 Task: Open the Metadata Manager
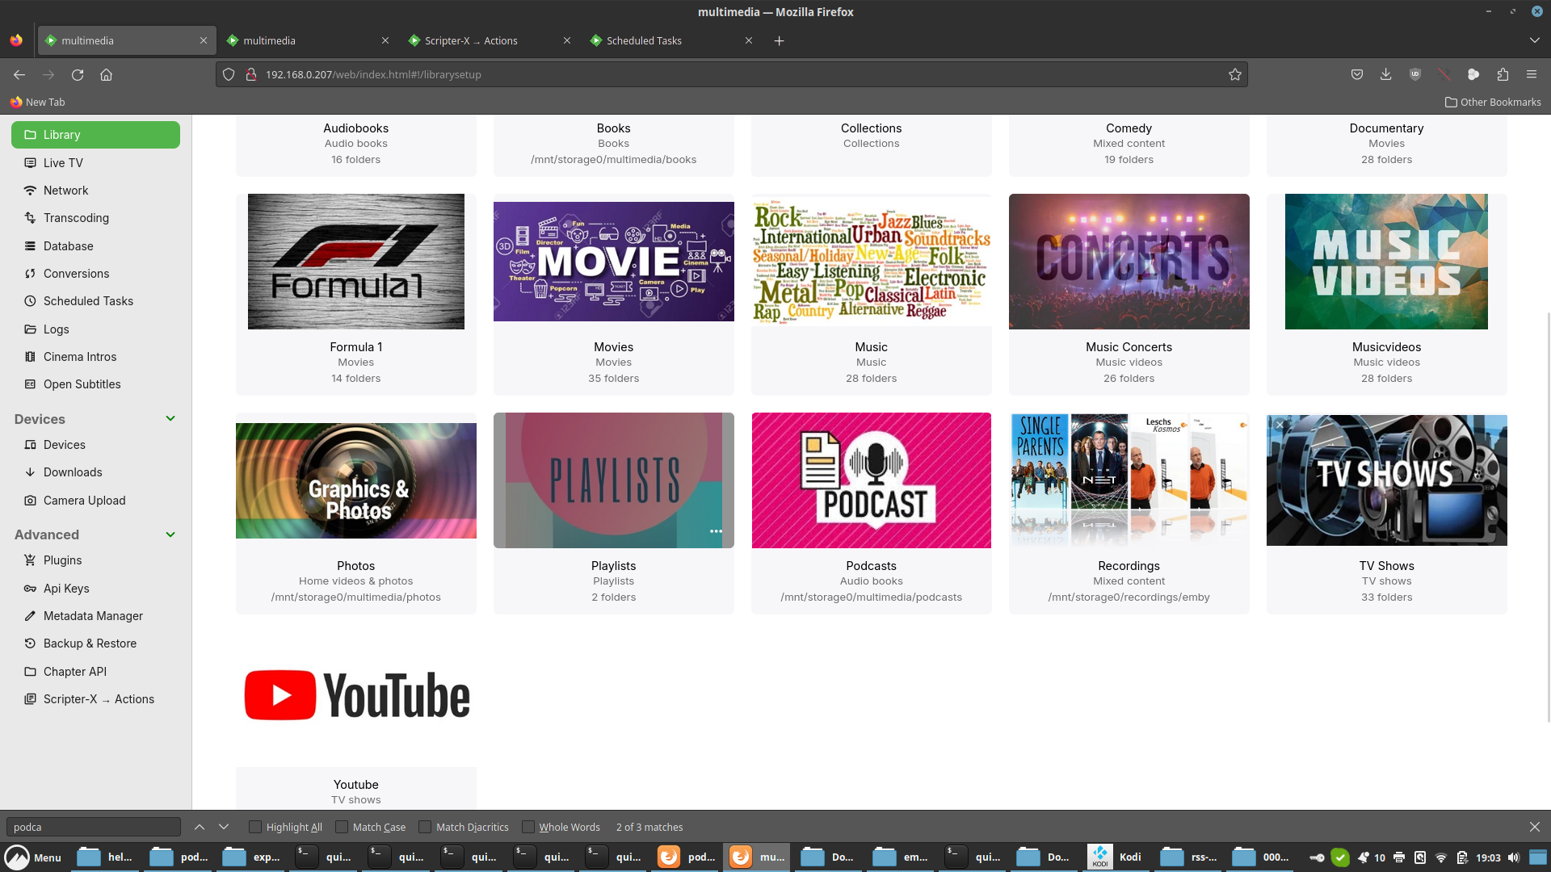point(91,615)
